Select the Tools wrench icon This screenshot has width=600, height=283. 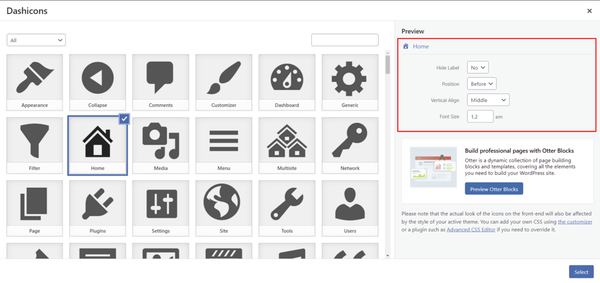click(x=287, y=208)
